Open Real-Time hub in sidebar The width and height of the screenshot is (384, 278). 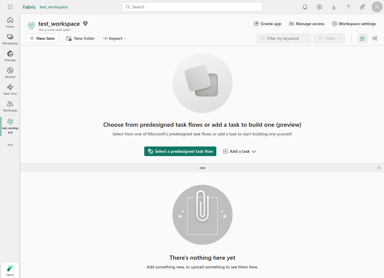(x=10, y=90)
